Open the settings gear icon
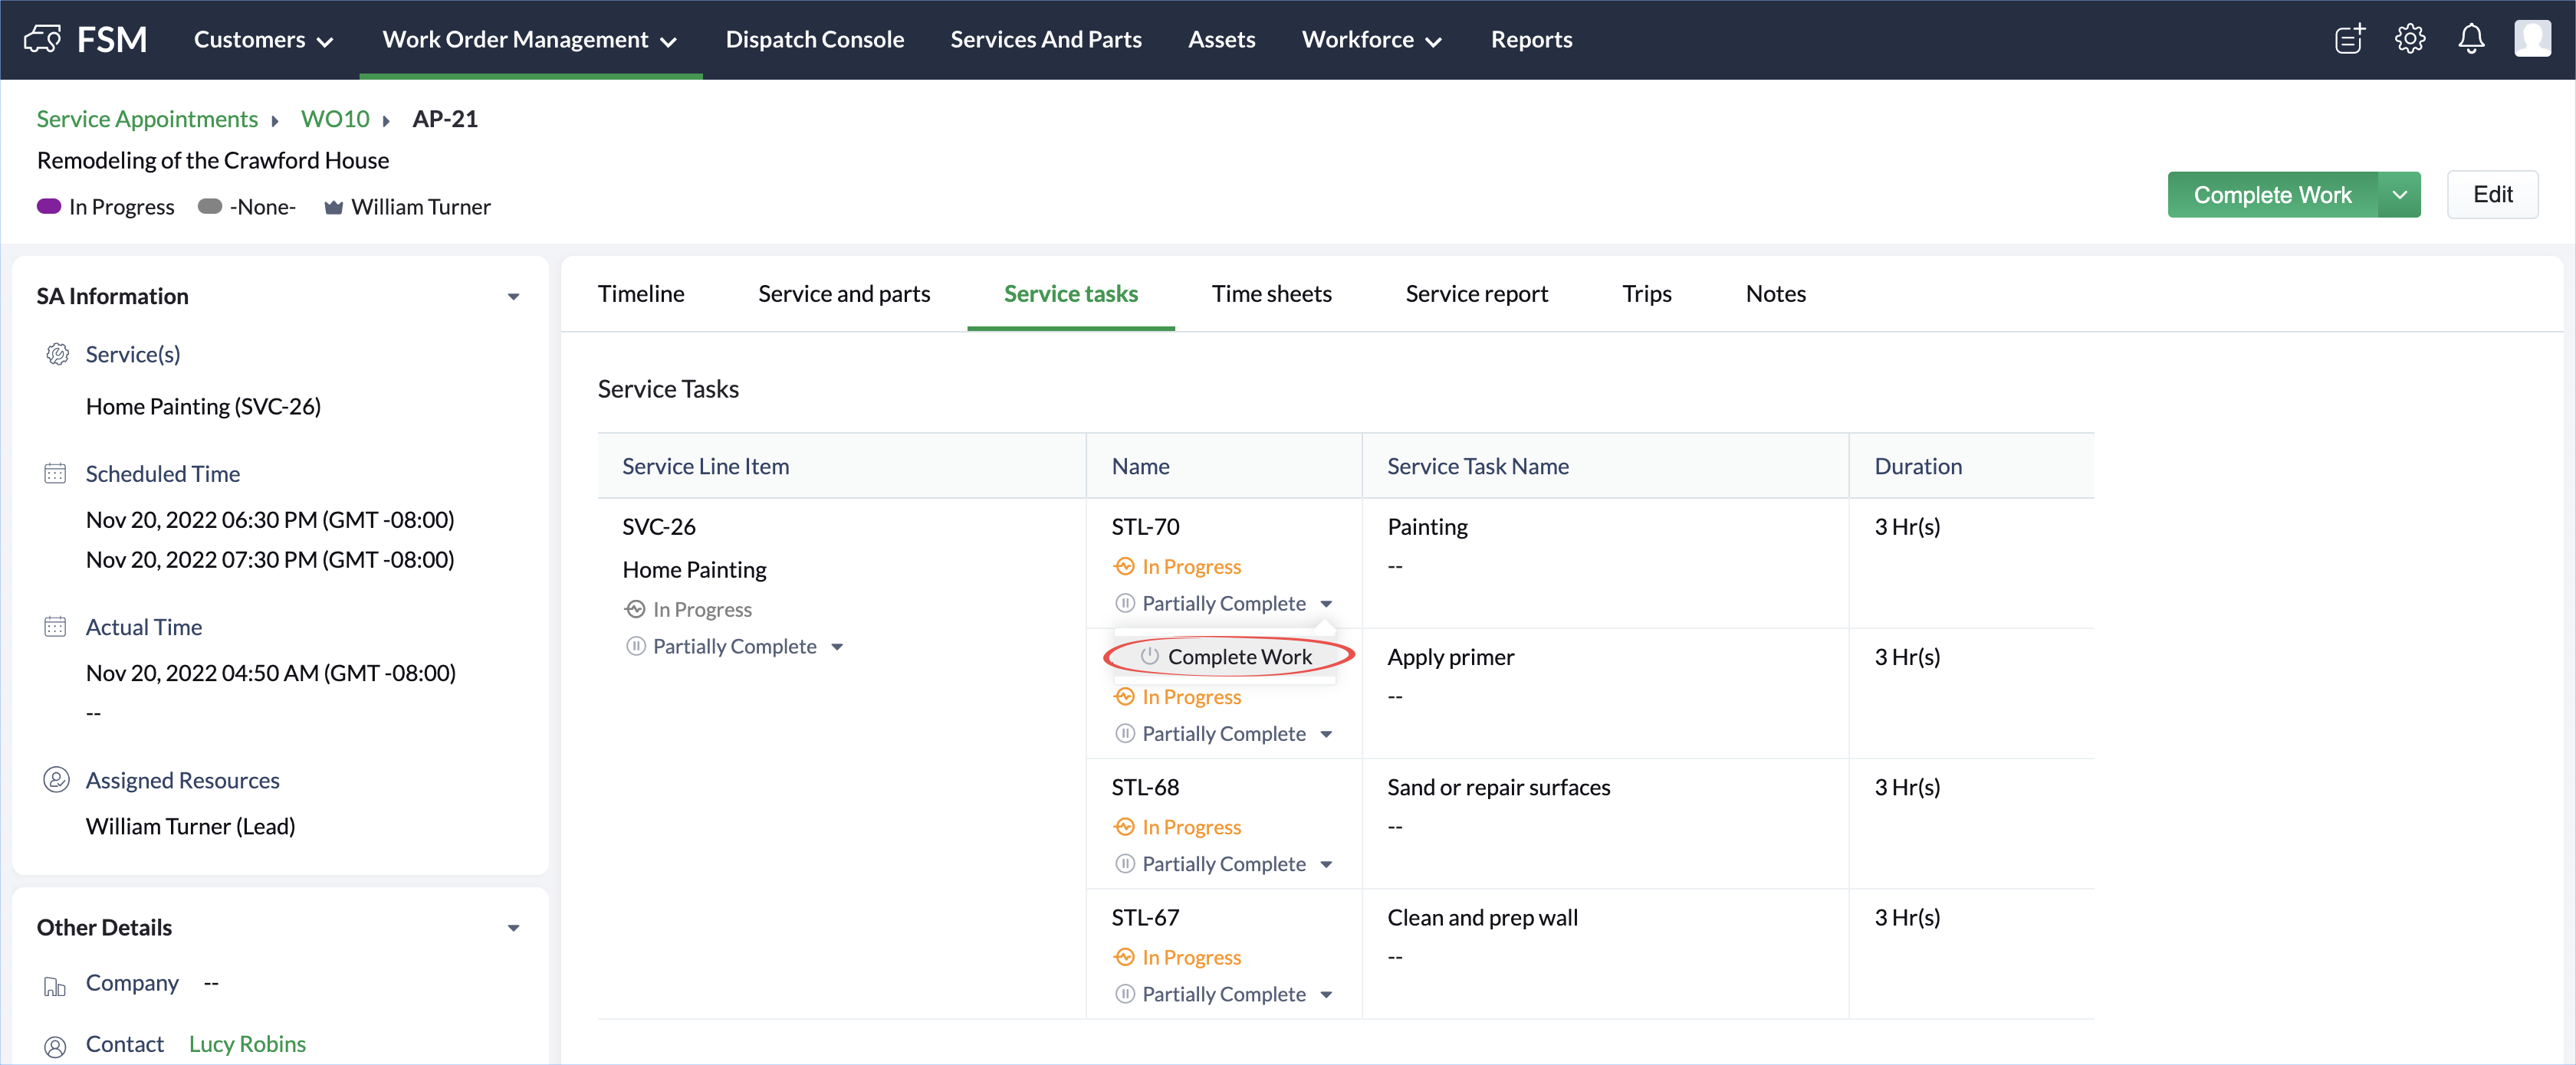The width and height of the screenshot is (2576, 1065). [x=2410, y=40]
